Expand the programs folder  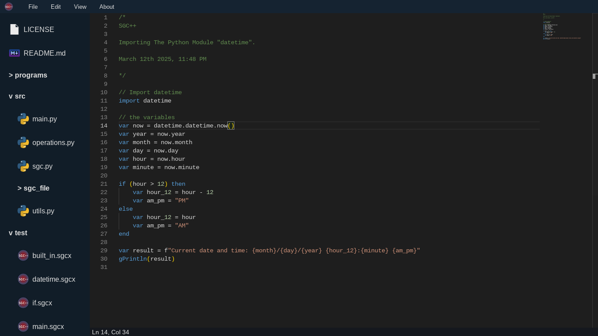coord(28,75)
